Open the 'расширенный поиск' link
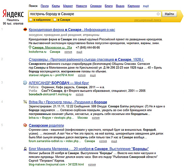The width and height of the screenshot is (184, 167). tap(148, 20)
